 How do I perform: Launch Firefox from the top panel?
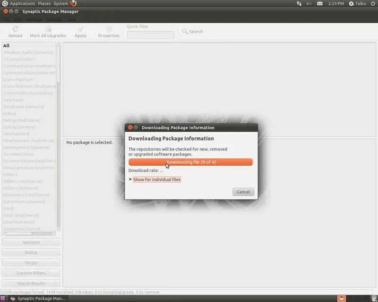click(73, 3)
